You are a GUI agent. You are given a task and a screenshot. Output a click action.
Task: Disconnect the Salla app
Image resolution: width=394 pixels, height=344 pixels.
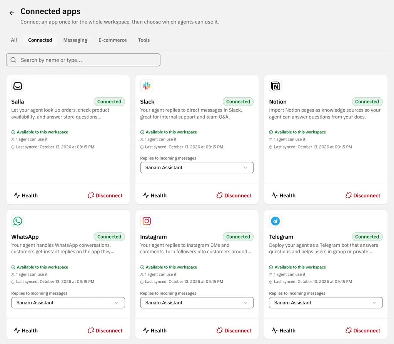click(x=105, y=195)
